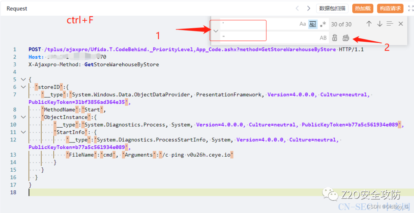Screen dimensions: 414x213
Task: Collapse the fold at line 5
Action: [23, 79]
